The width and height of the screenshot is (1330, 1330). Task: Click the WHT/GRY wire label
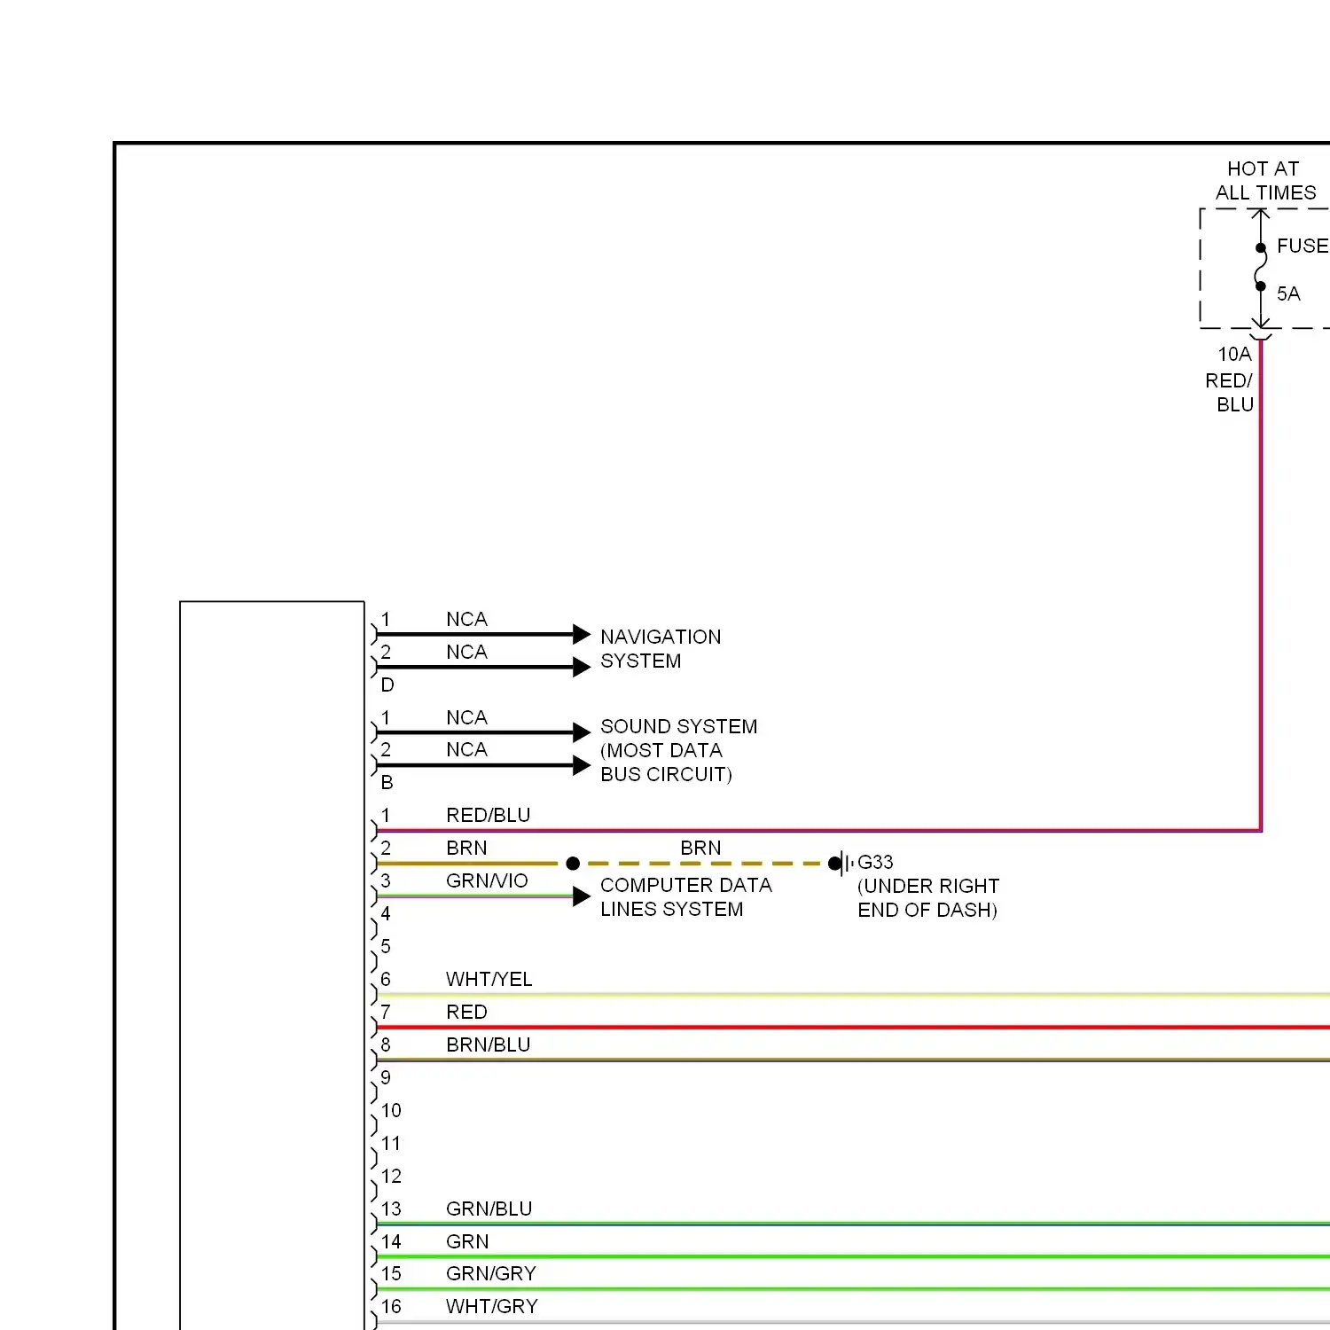pos(492,1306)
